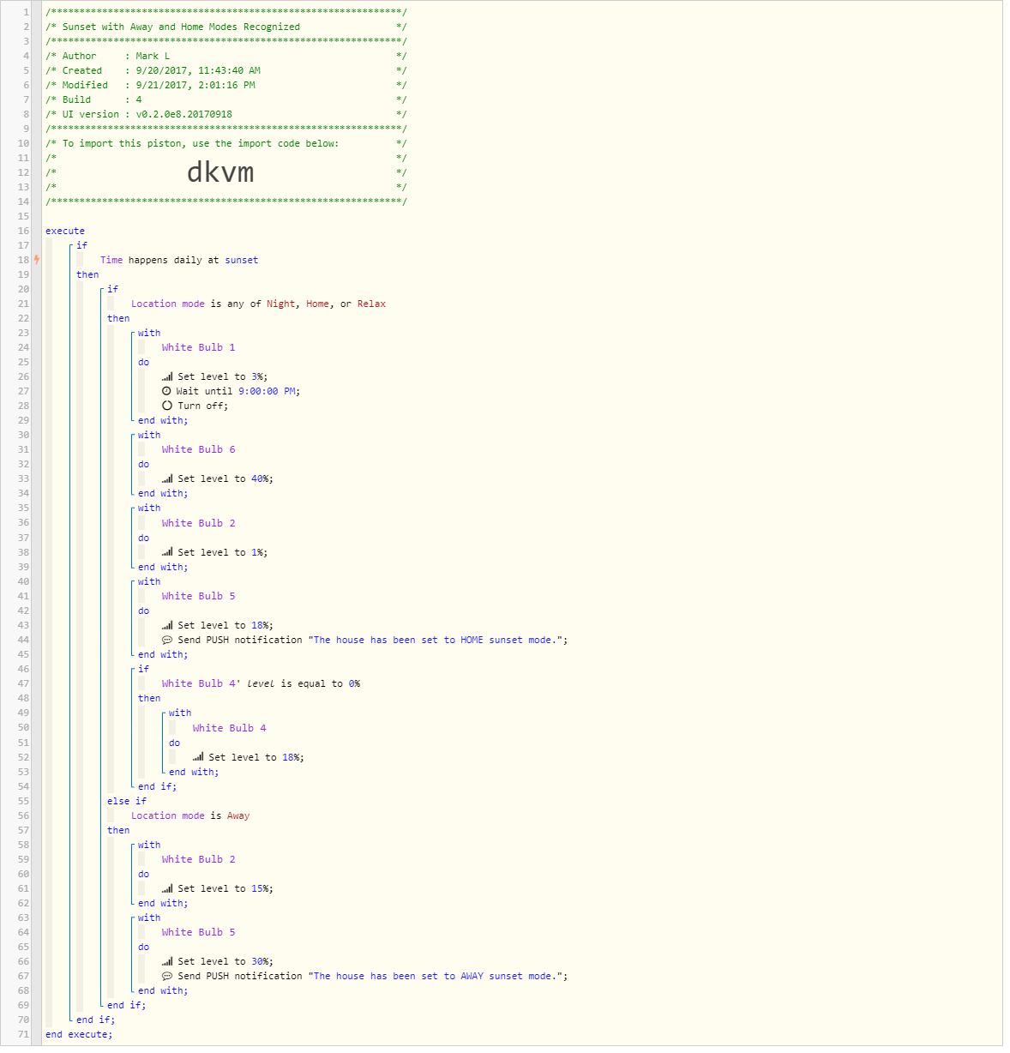Click the Away mode value
The image size is (1010, 1053).
pyautogui.click(x=238, y=815)
